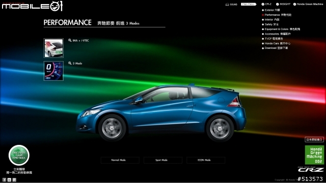Select the ECON Mode button
The width and height of the screenshot is (326, 183).
point(206,160)
